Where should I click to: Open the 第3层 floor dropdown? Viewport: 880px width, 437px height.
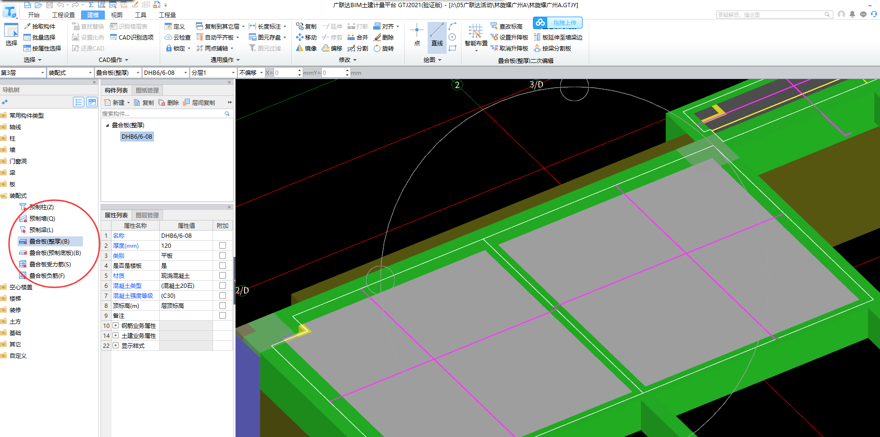tap(23, 72)
